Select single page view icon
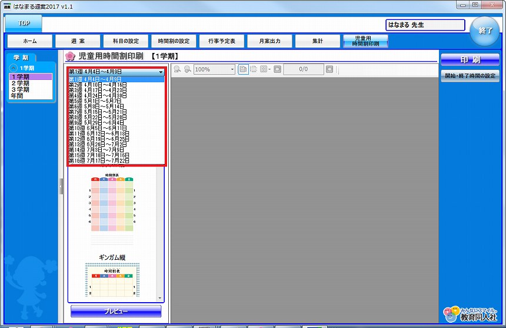Screen dimensions: 506x328 pyautogui.click(x=244, y=69)
